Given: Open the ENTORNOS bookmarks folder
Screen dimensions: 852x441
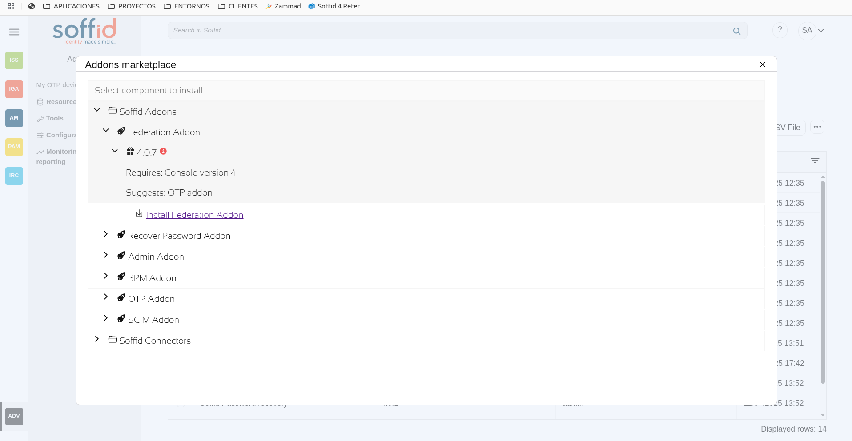Looking at the screenshot, I should 186,6.
